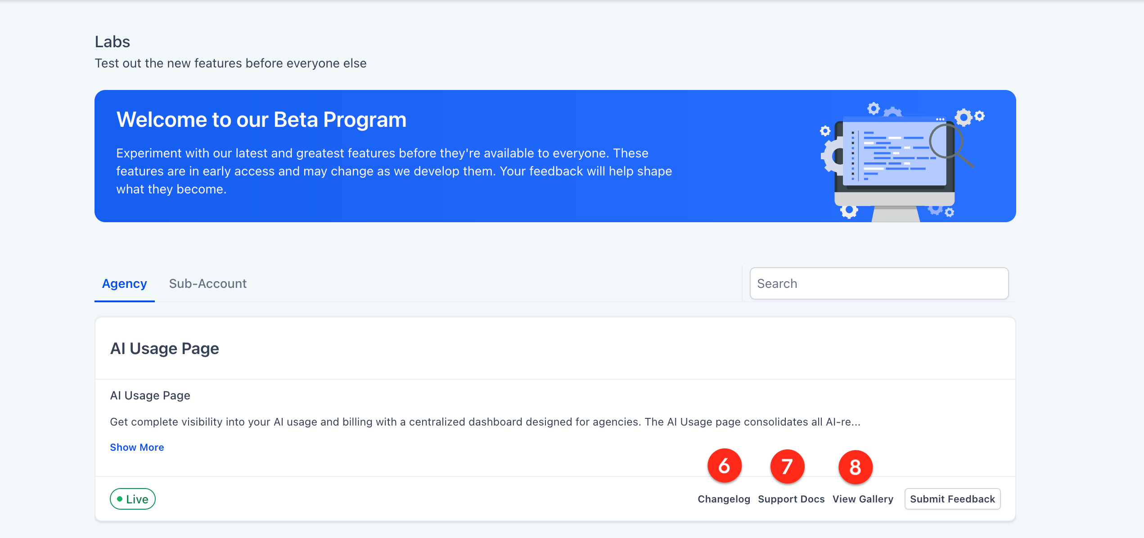Switch to the Sub-Account tab
This screenshot has width=1144, height=538.
pos(207,284)
